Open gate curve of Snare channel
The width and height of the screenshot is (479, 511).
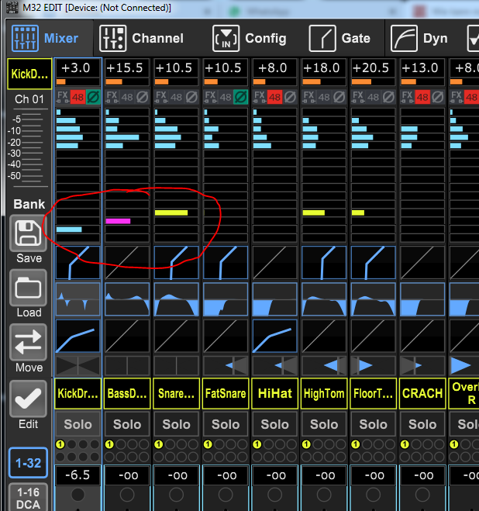[176, 263]
